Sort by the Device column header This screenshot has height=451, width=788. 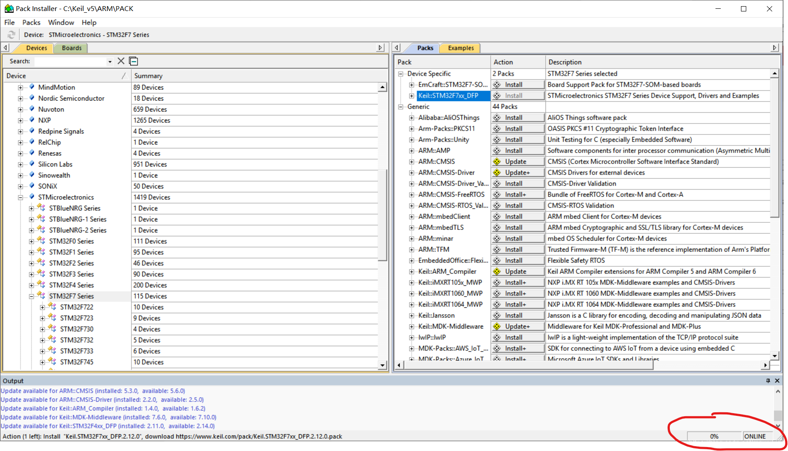[67, 76]
